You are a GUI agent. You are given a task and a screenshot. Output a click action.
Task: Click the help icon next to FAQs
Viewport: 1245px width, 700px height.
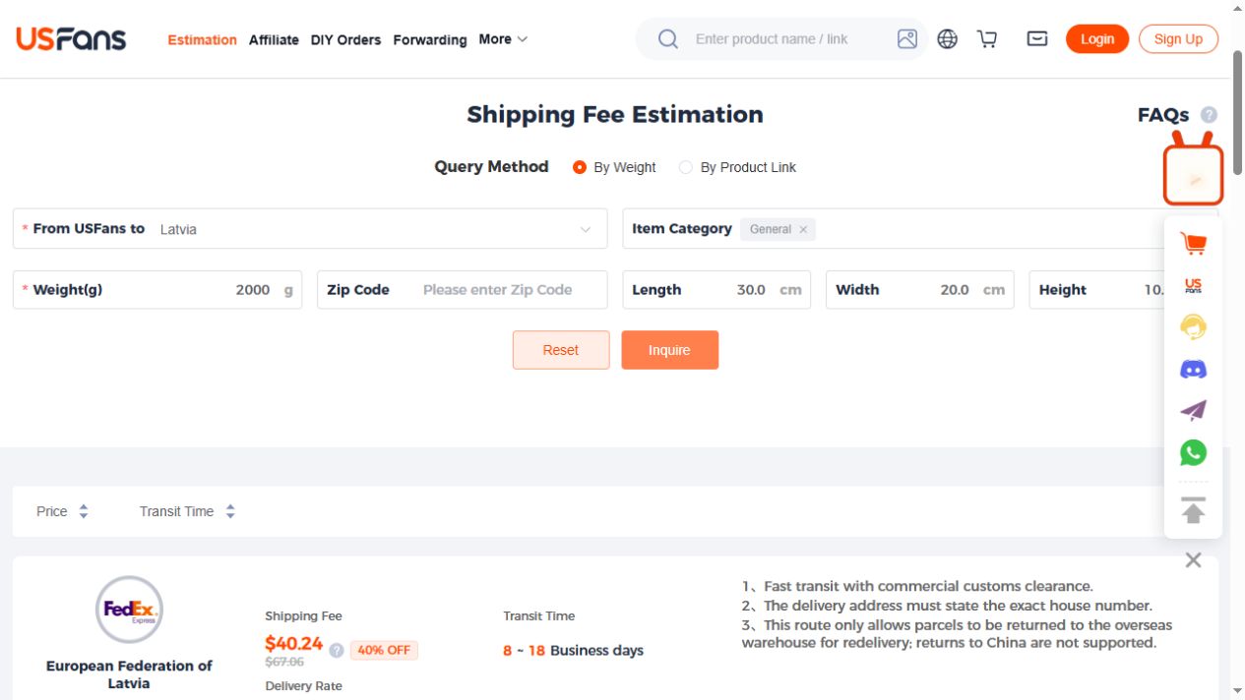(1210, 115)
